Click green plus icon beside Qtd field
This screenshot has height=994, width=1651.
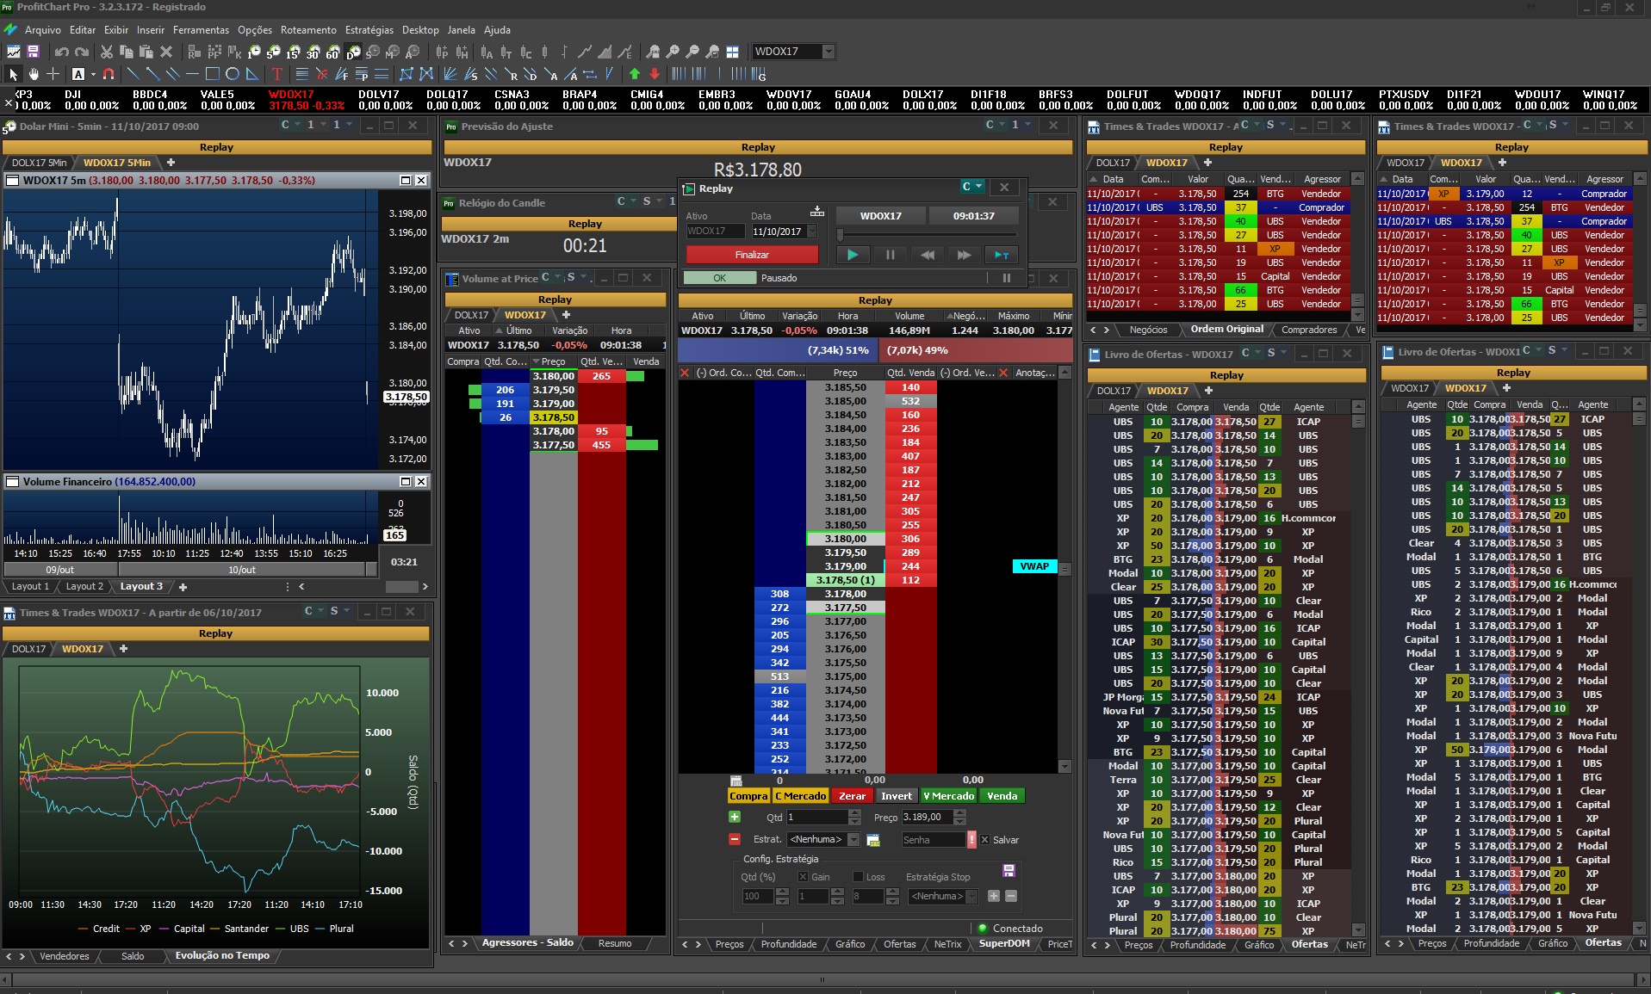(x=735, y=817)
